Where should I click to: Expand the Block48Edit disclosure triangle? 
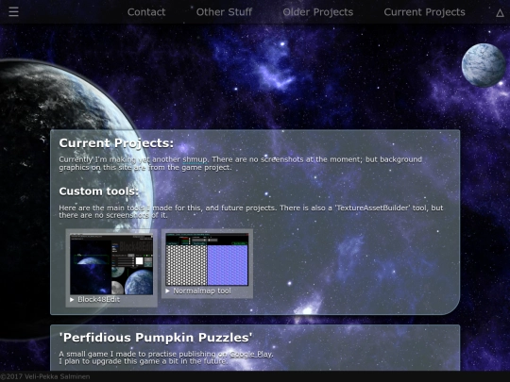click(72, 300)
